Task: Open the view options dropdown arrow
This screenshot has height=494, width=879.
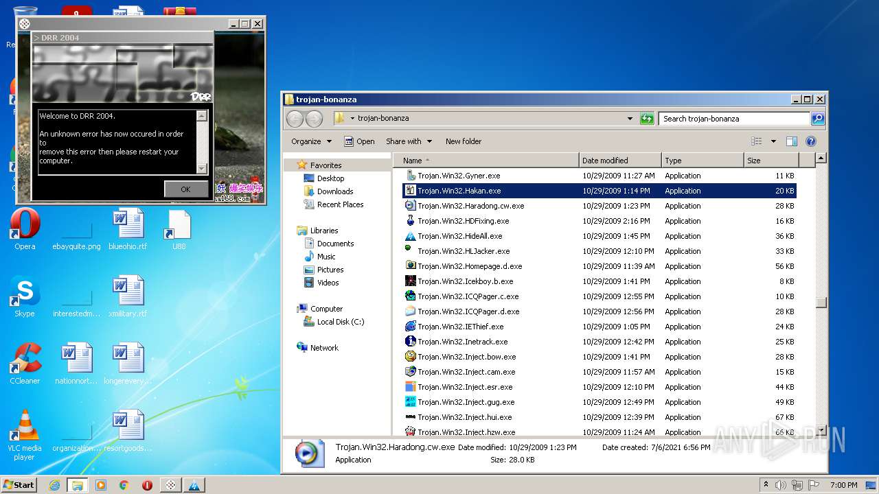Action: point(773,141)
